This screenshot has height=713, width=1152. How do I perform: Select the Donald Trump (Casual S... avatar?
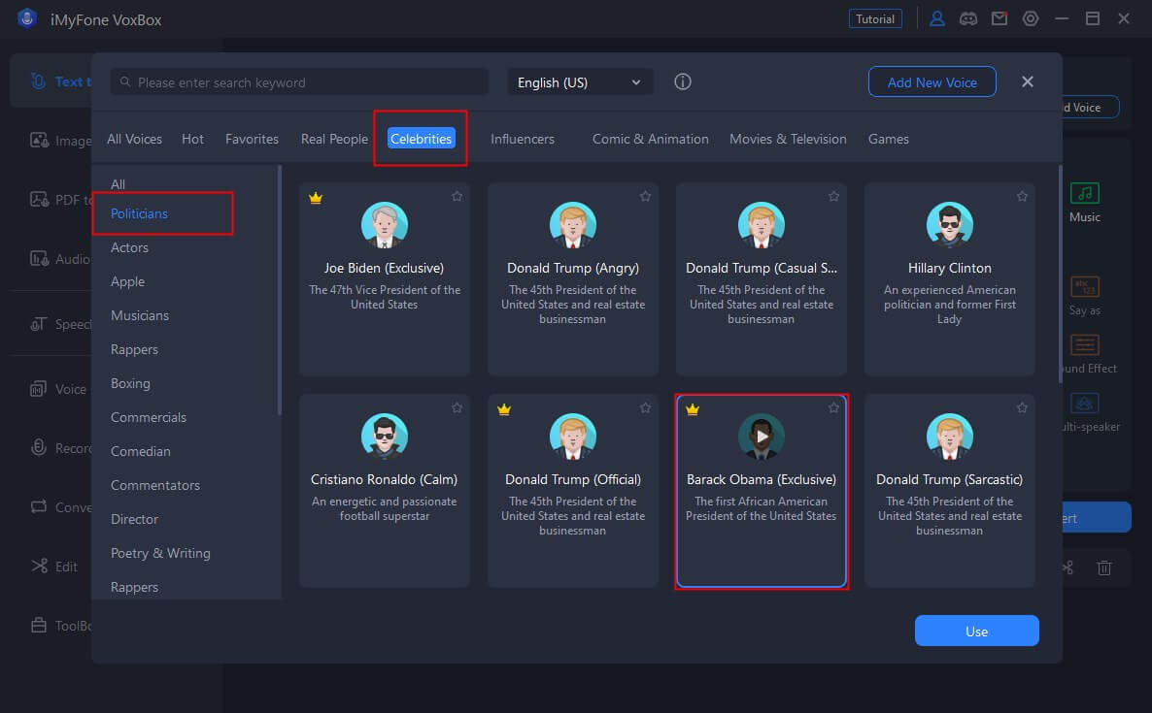point(762,225)
